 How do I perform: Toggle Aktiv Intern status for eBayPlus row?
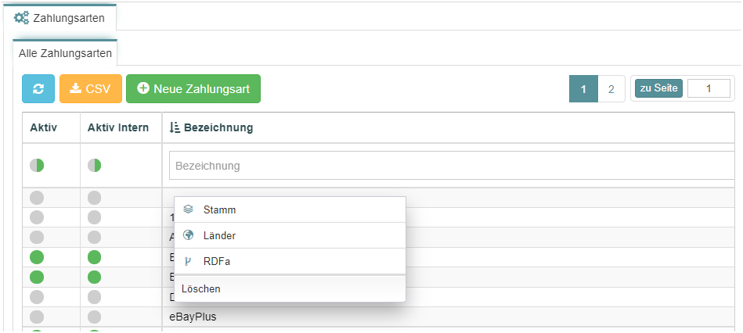coord(94,317)
